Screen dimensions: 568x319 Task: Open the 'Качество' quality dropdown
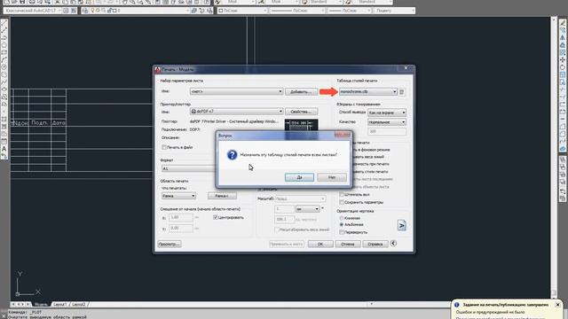click(x=387, y=122)
